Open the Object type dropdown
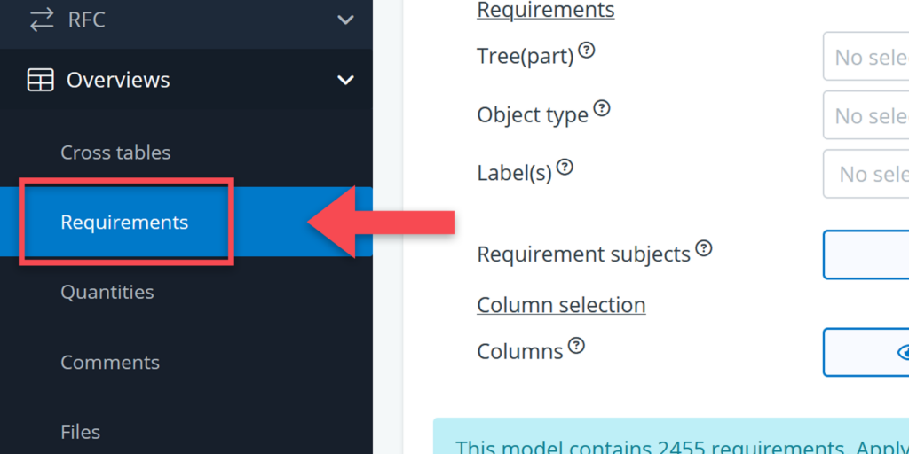 click(x=866, y=115)
